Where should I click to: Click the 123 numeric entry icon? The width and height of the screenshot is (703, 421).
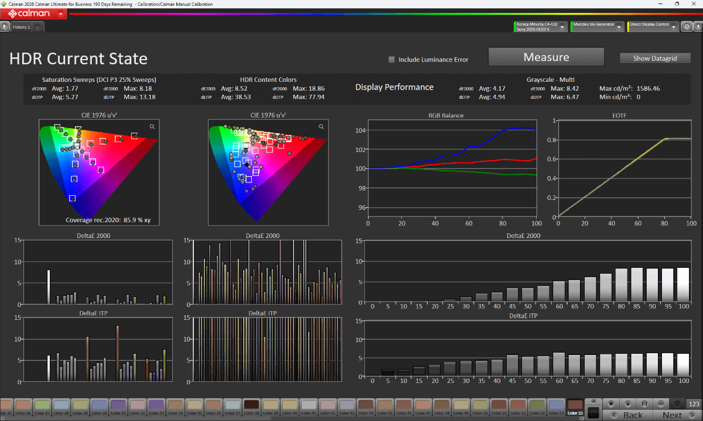694,403
